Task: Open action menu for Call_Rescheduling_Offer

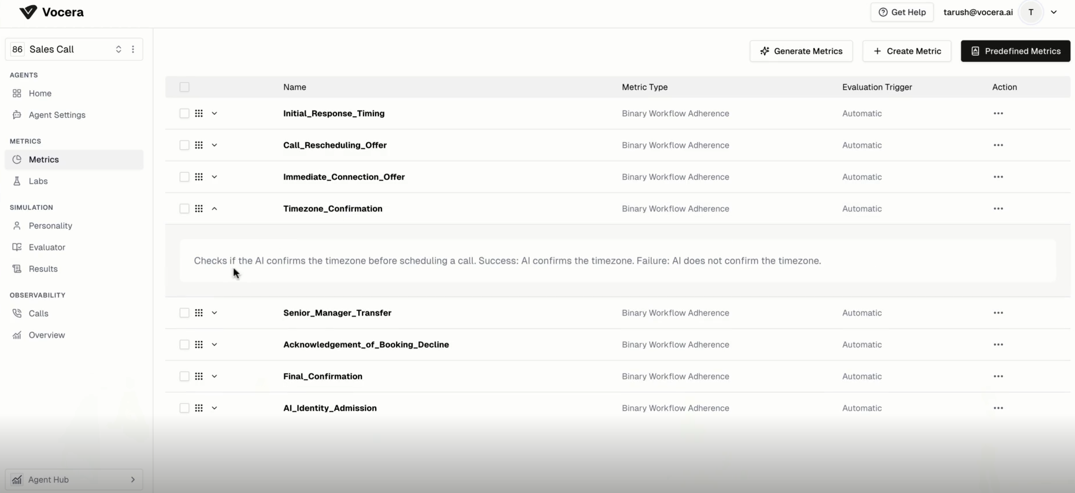Action: tap(998, 145)
